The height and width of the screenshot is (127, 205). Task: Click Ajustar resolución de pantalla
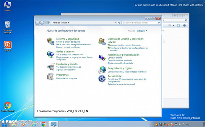tap(120, 63)
